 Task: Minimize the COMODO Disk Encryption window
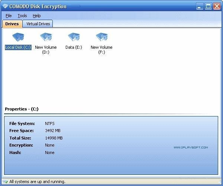pyautogui.click(x=200, y=6)
